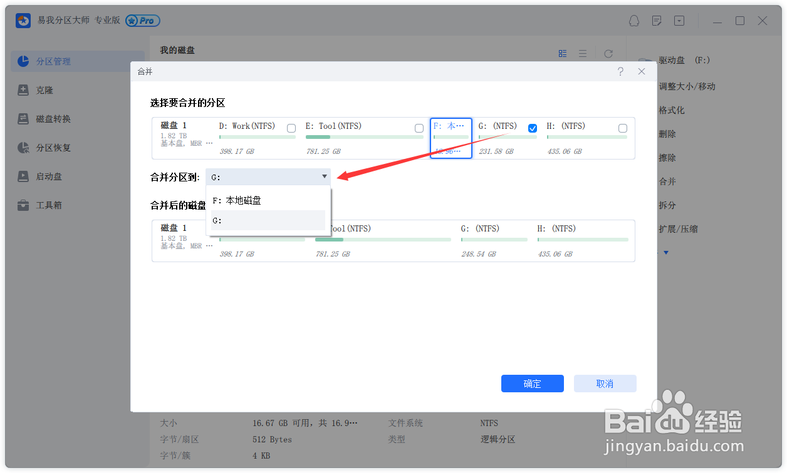The height and width of the screenshot is (473, 787).
Task: Choose G: option in the dropdown list
Action: [268, 221]
